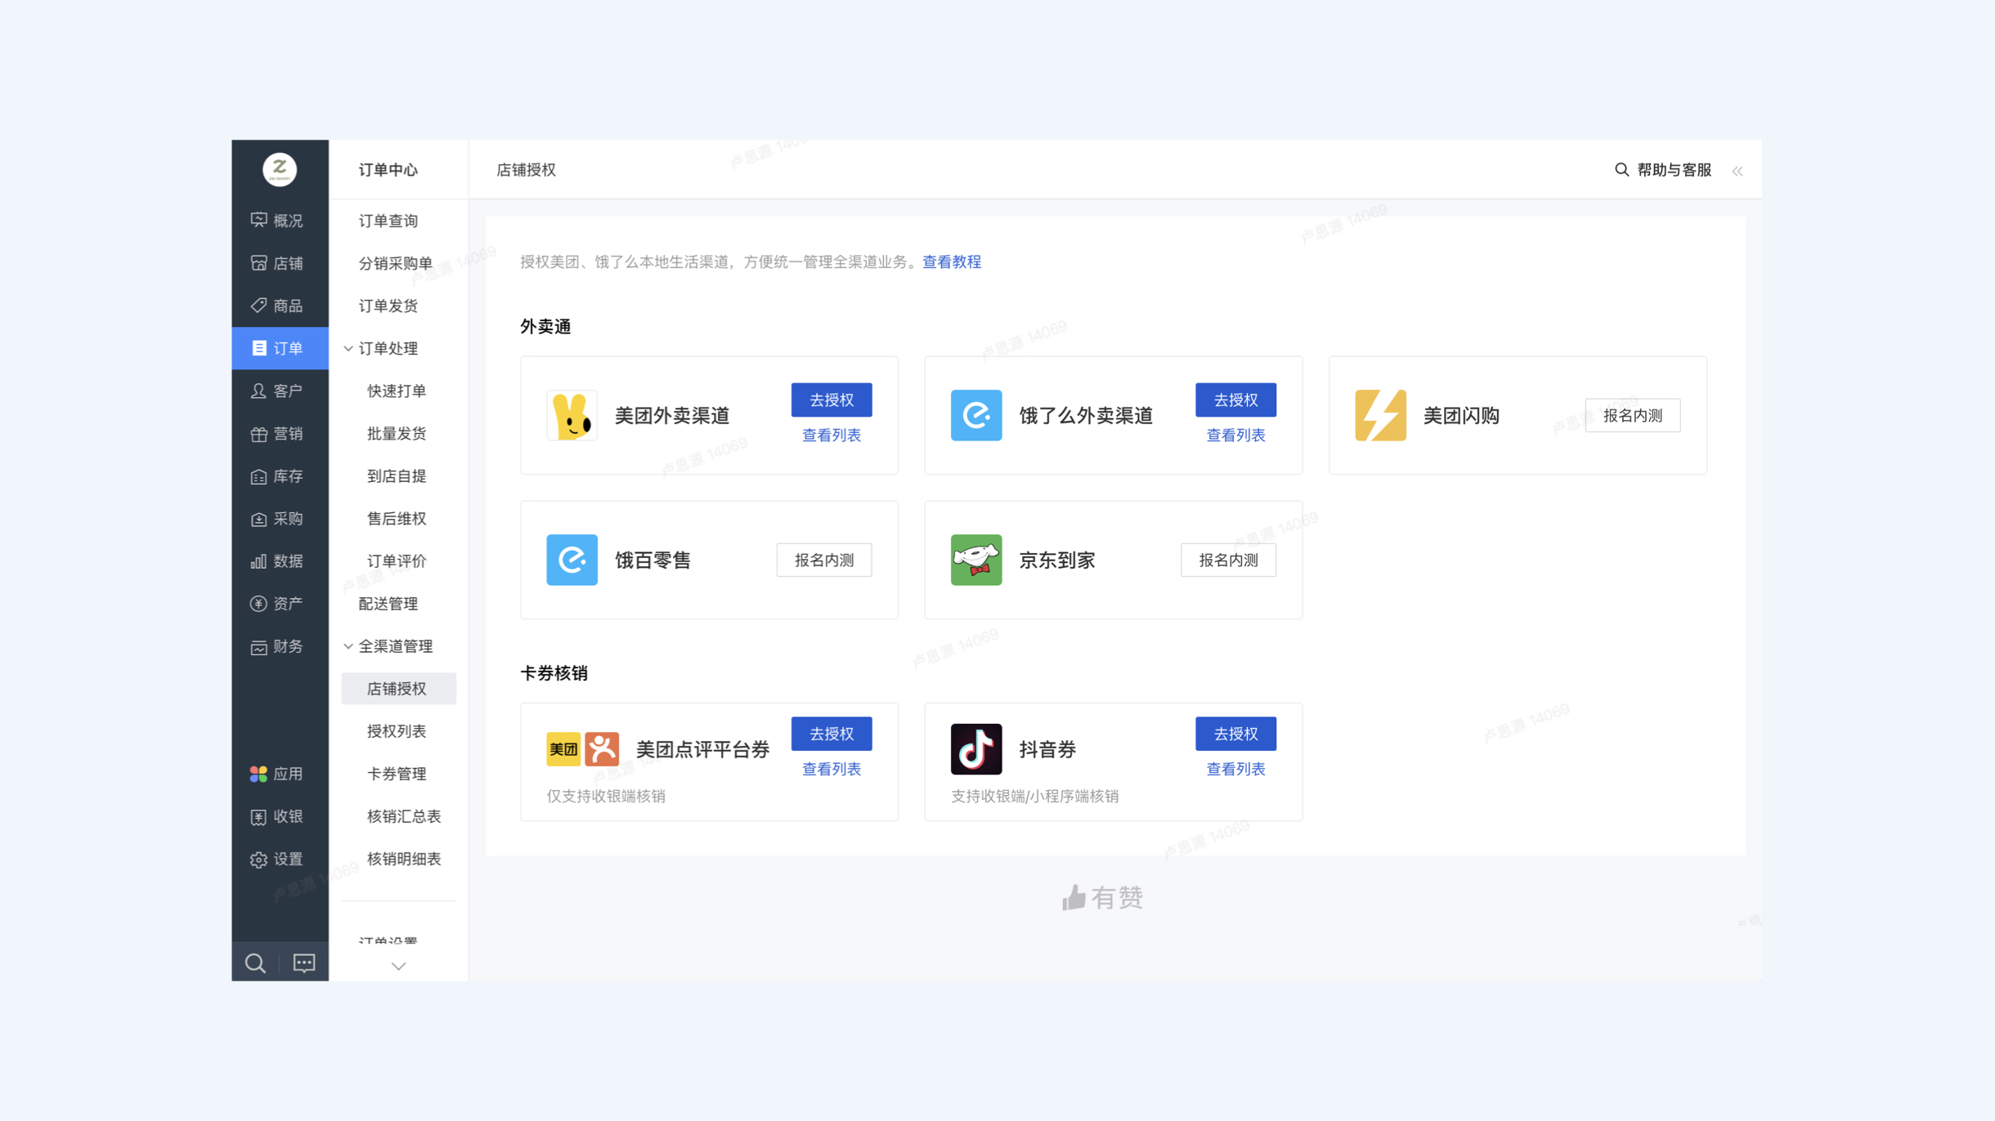Click 去授权 for 美团外卖渠道
Screen dimensions: 1995x1121
pyautogui.click(x=832, y=400)
